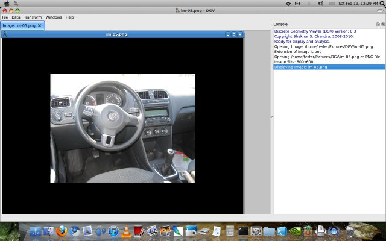Close the Image: im-05.png tab
This screenshot has width=386, height=241.
pyautogui.click(x=39, y=26)
